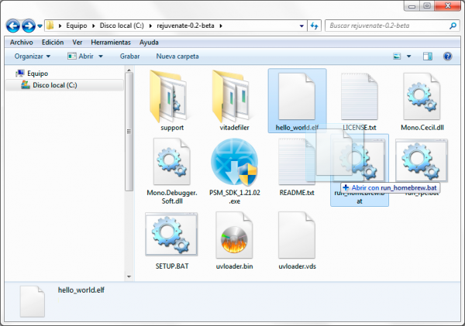This screenshot has width=465, height=326.
Task: Open the vitadefiler folder icon
Action: (x=232, y=96)
